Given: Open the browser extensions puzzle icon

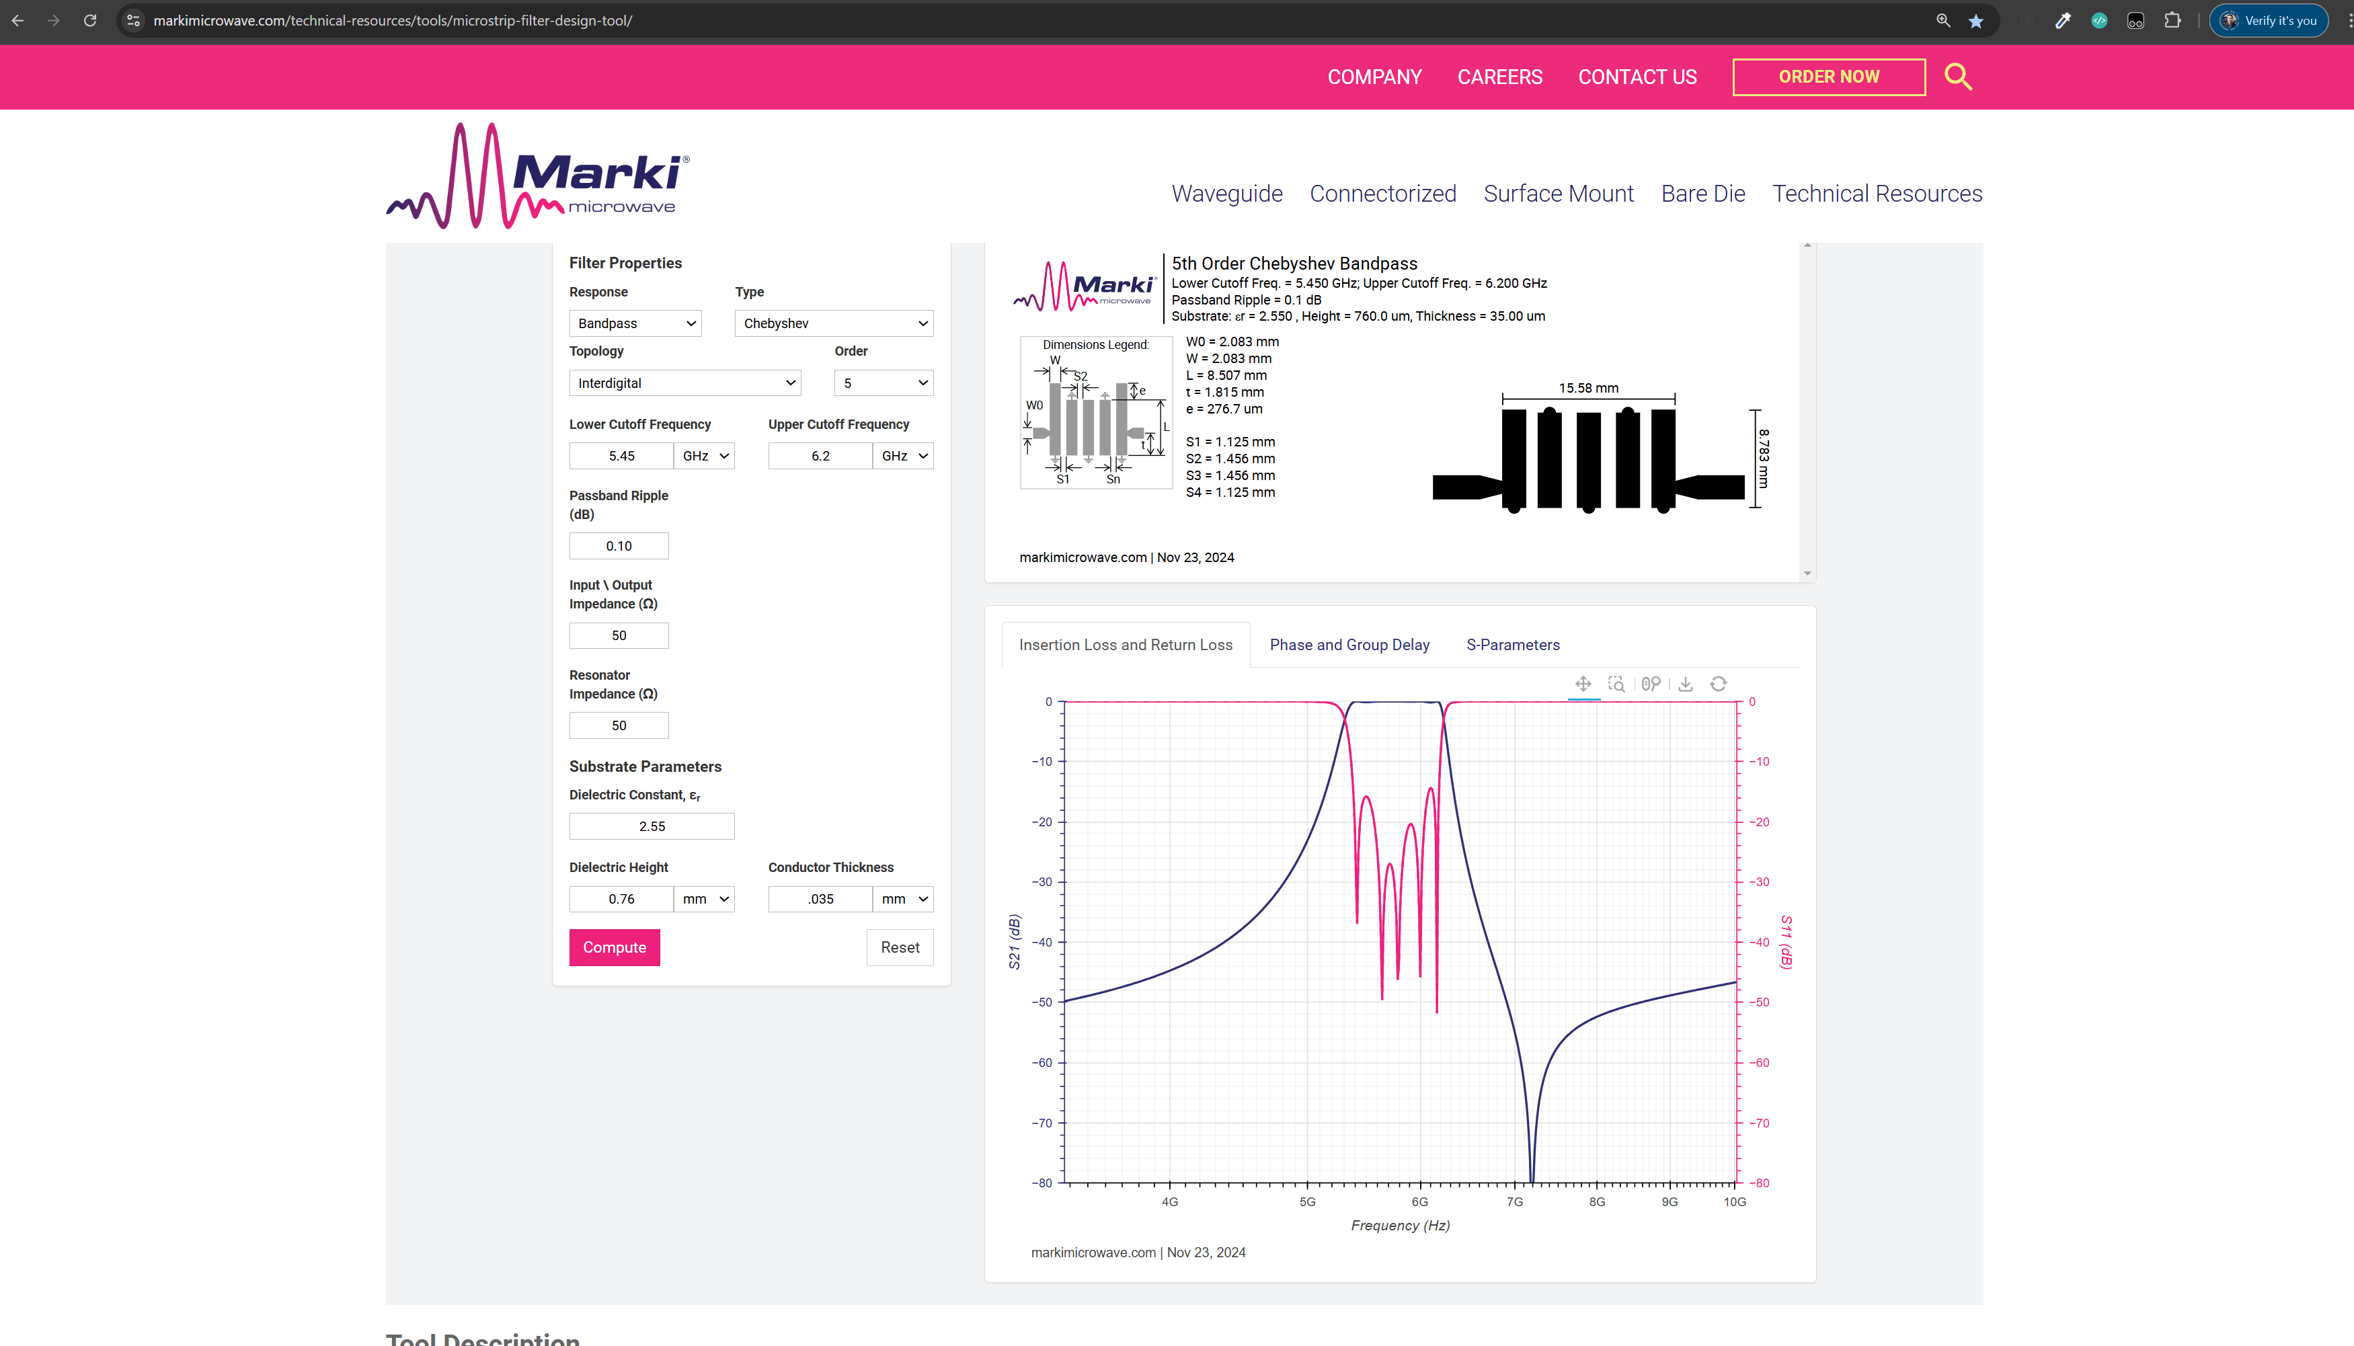Looking at the screenshot, I should 2172,20.
